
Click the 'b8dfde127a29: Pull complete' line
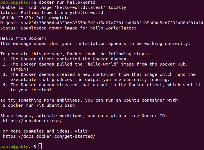click(35, 18)
